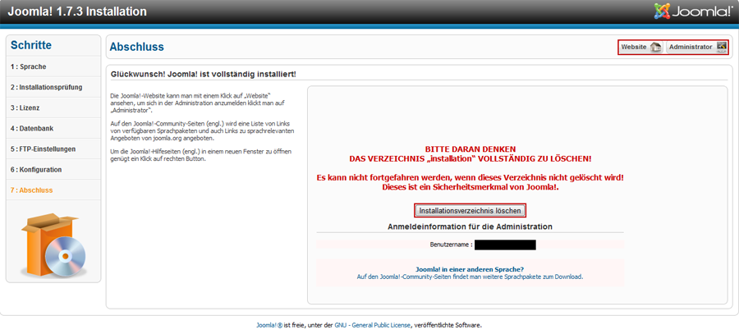This screenshot has width=739, height=334.
Task: Click the 'Schritte' sidebar heading
Action: [31, 45]
